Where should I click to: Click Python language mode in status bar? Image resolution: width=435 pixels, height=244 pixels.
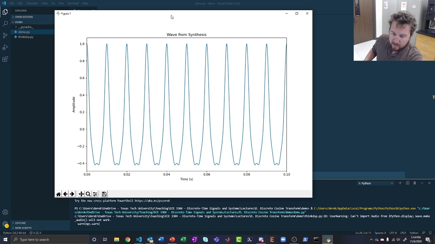[x=414, y=233]
